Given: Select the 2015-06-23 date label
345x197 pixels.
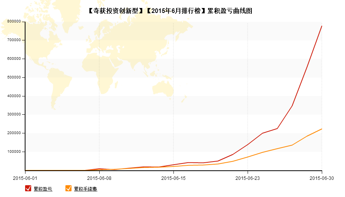Looking at the screenshot, I should coord(248,178).
